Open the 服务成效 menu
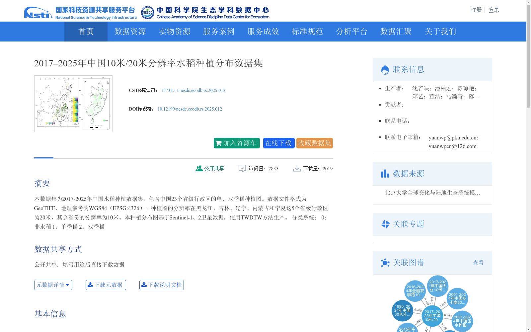The image size is (531, 332). (x=263, y=32)
